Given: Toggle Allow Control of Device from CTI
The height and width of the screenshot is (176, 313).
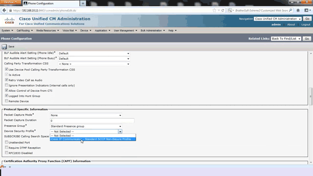Looking at the screenshot, I should pyautogui.click(x=7, y=90).
